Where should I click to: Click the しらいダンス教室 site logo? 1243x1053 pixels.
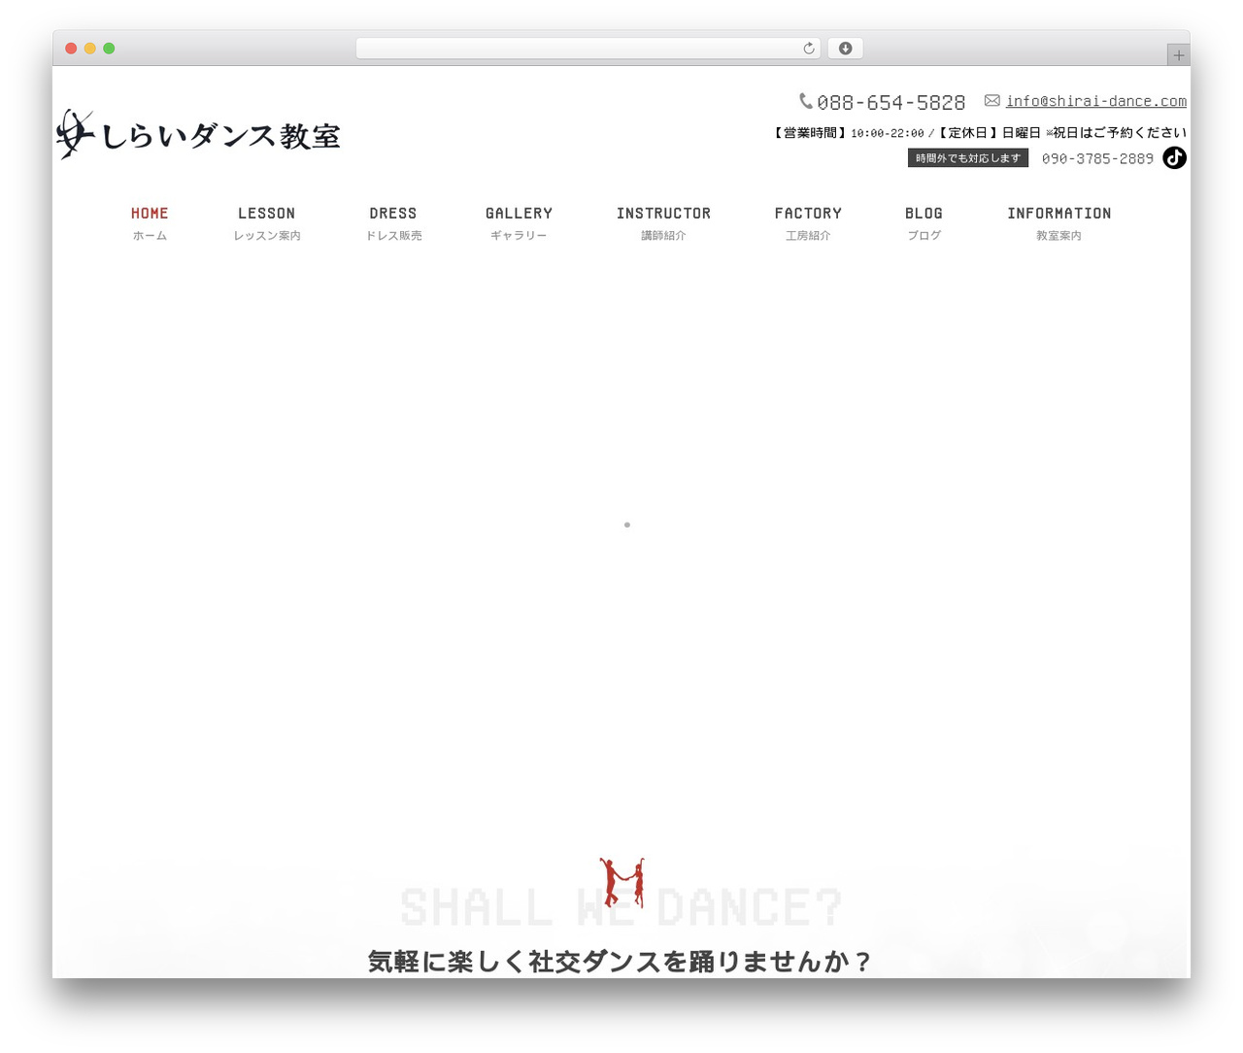point(198,134)
